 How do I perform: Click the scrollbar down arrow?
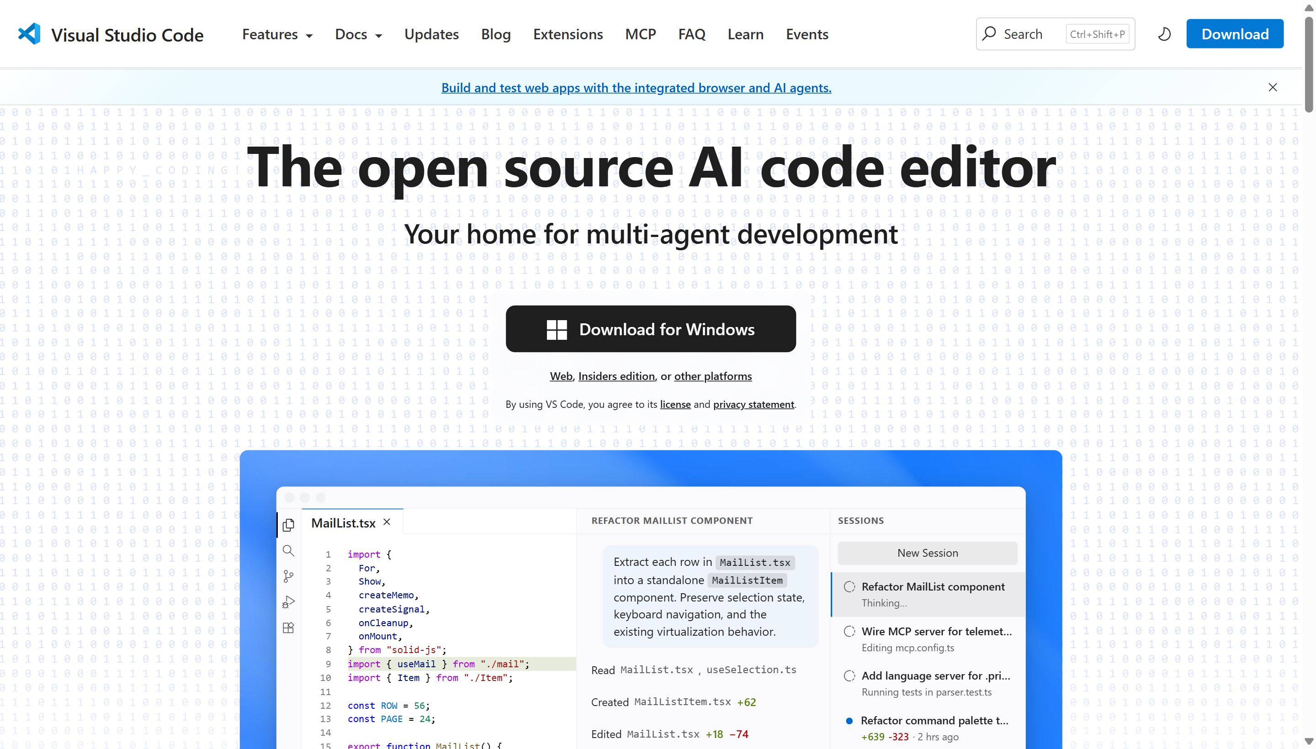click(1309, 741)
